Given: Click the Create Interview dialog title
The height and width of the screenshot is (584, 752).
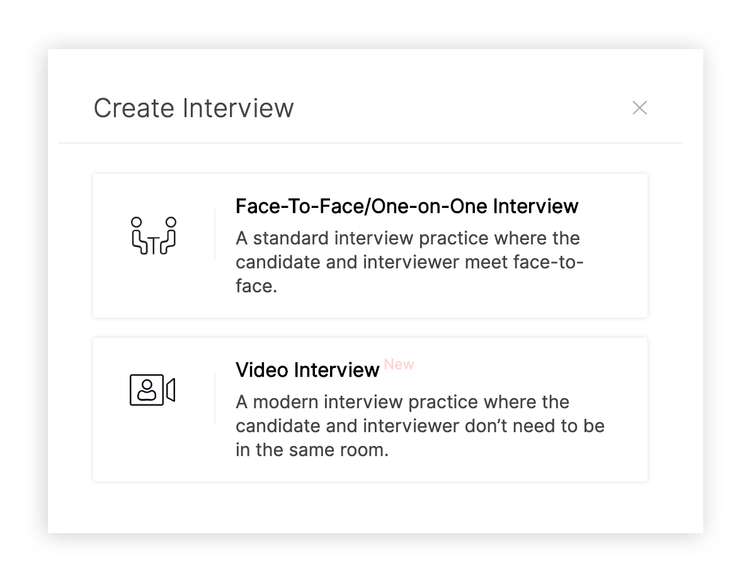Looking at the screenshot, I should click(x=193, y=108).
